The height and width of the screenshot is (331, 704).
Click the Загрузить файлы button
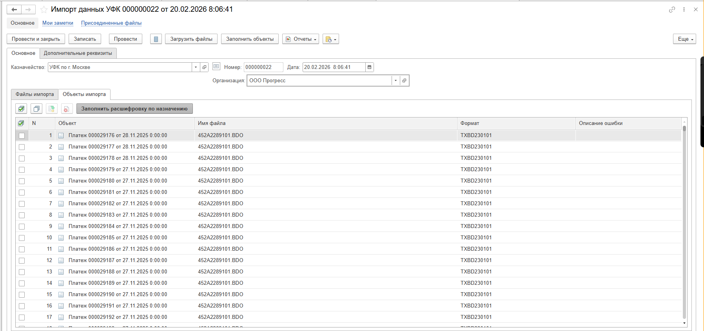[191, 39]
